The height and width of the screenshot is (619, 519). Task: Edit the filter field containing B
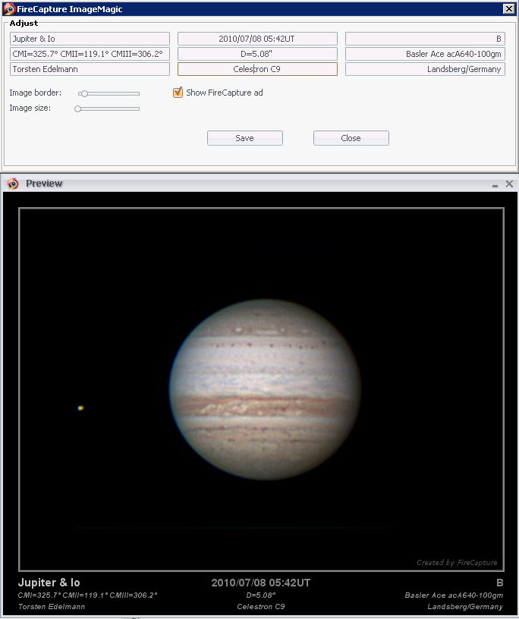point(426,39)
